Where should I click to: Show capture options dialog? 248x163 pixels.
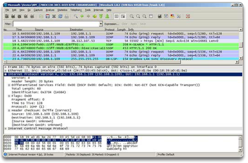coord(13,16)
